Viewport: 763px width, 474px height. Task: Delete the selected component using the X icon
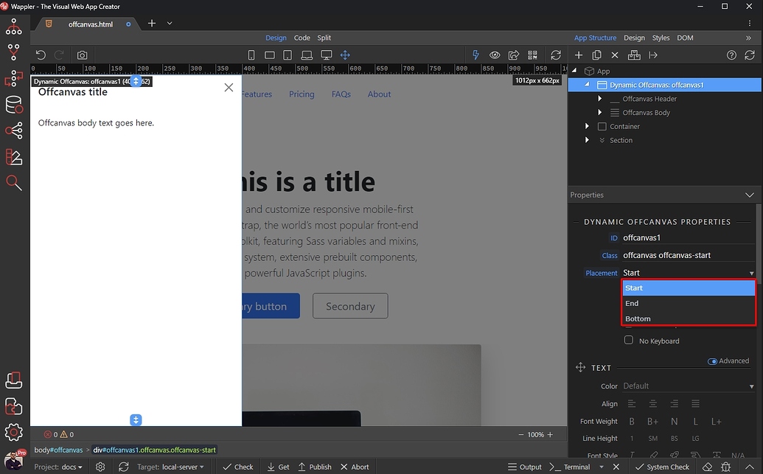pyautogui.click(x=614, y=55)
